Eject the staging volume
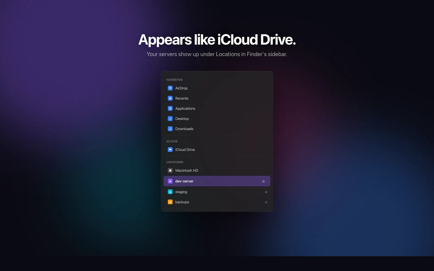 (266, 192)
